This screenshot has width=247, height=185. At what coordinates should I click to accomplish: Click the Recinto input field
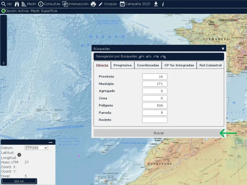(x=154, y=120)
